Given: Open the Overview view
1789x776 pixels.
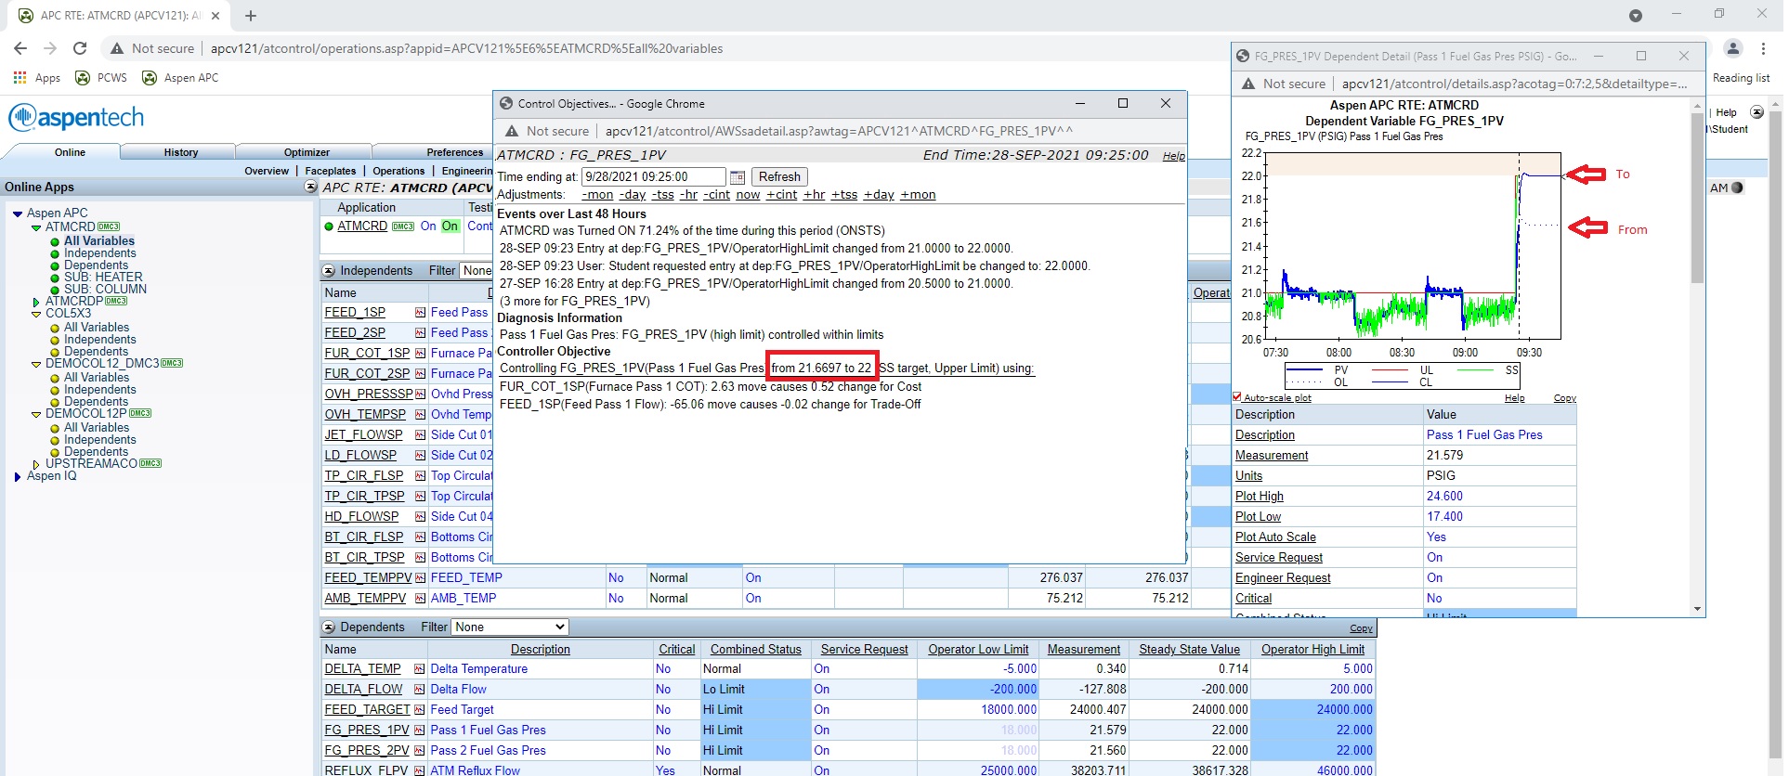Looking at the screenshot, I should [267, 171].
